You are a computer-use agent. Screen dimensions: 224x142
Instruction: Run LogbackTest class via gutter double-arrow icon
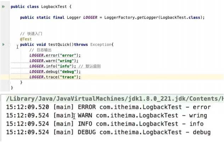[x=3, y=7]
